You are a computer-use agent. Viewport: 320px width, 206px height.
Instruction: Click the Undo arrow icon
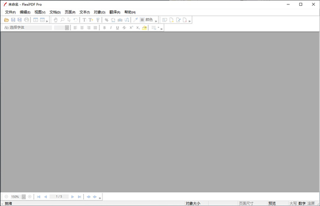[x=76, y=20]
